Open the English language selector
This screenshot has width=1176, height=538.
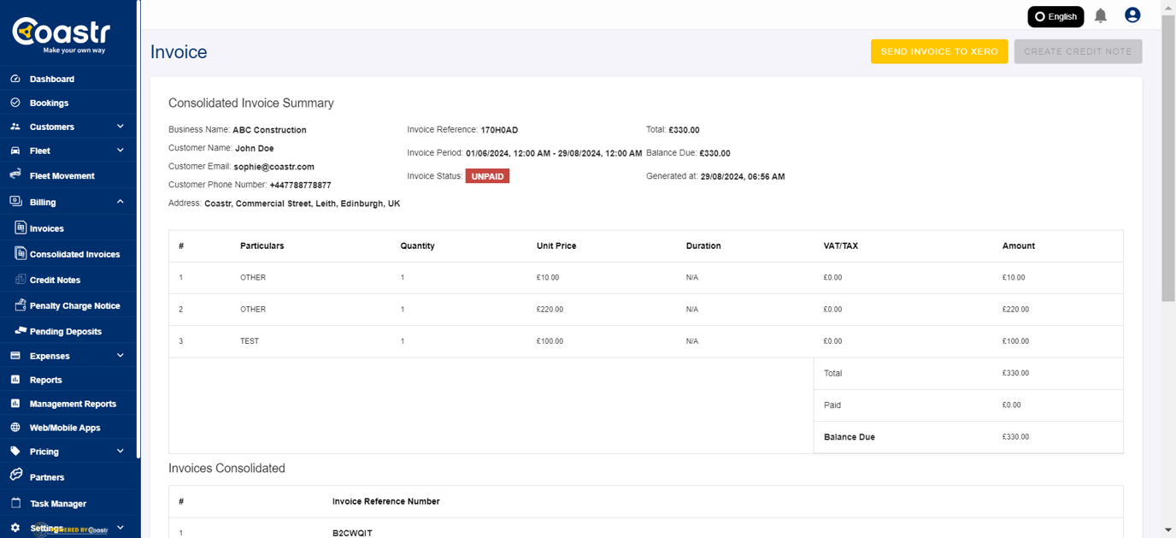(x=1055, y=16)
